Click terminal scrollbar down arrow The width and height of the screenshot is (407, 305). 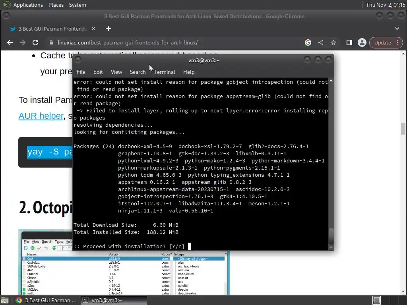point(331,247)
